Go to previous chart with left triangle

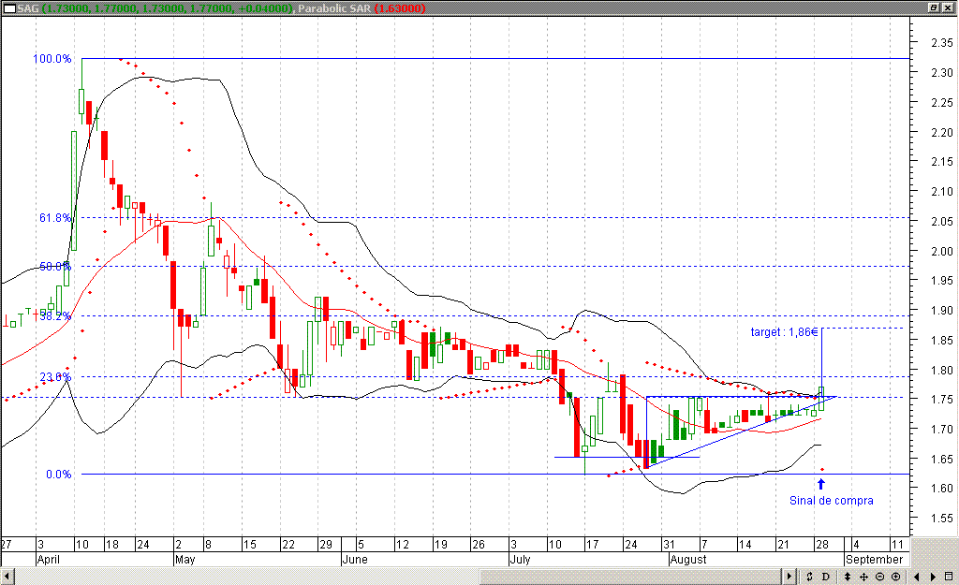coord(916,577)
